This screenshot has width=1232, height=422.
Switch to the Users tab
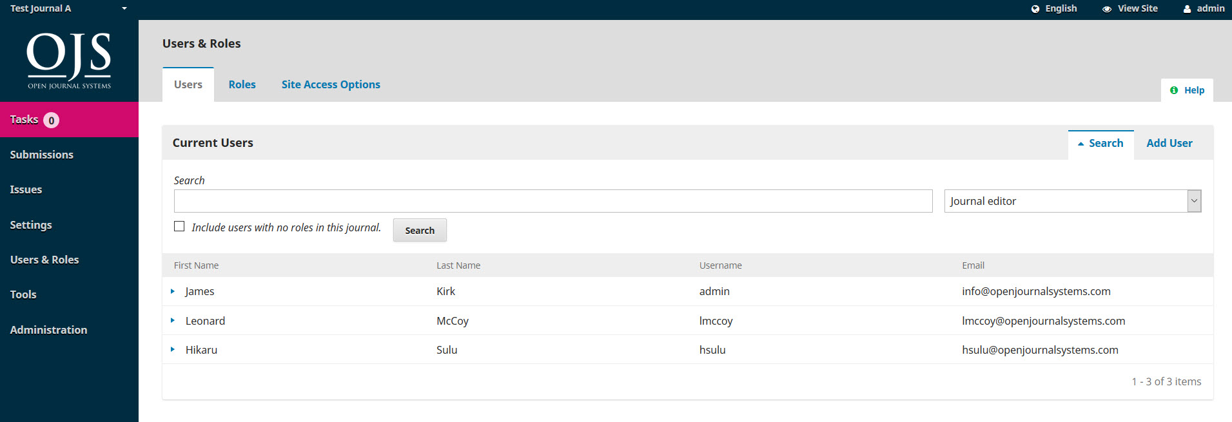point(188,84)
